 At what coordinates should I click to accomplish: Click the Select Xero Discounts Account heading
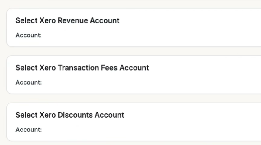point(70,115)
